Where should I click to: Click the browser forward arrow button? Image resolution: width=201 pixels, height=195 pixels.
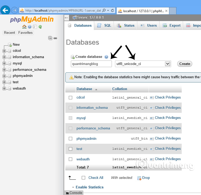pyautogui.click(x=14, y=10)
